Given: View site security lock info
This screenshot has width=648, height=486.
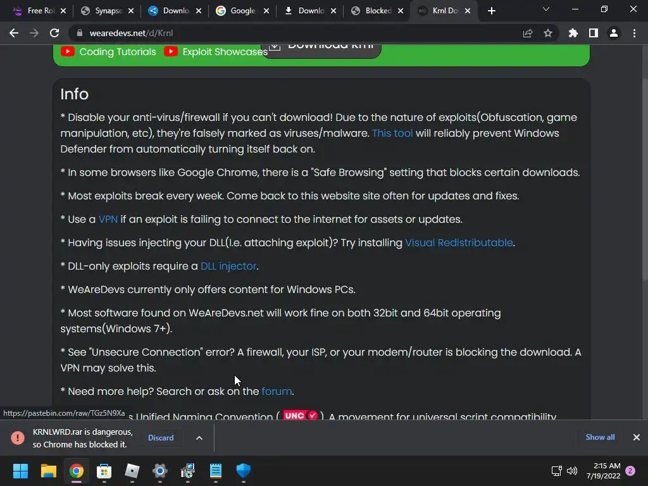Looking at the screenshot, I should tap(80, 33).
